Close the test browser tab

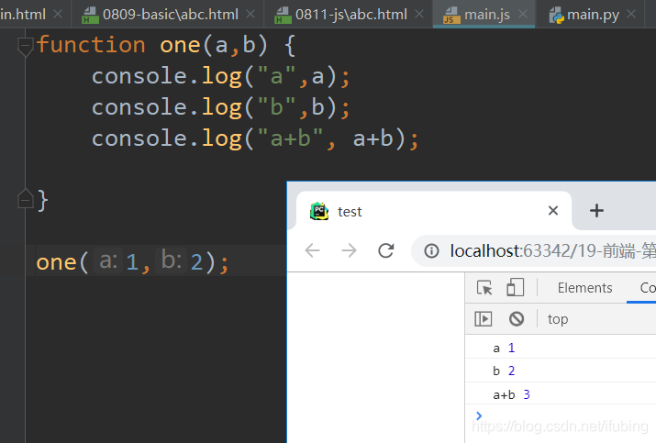coord(553,211)
